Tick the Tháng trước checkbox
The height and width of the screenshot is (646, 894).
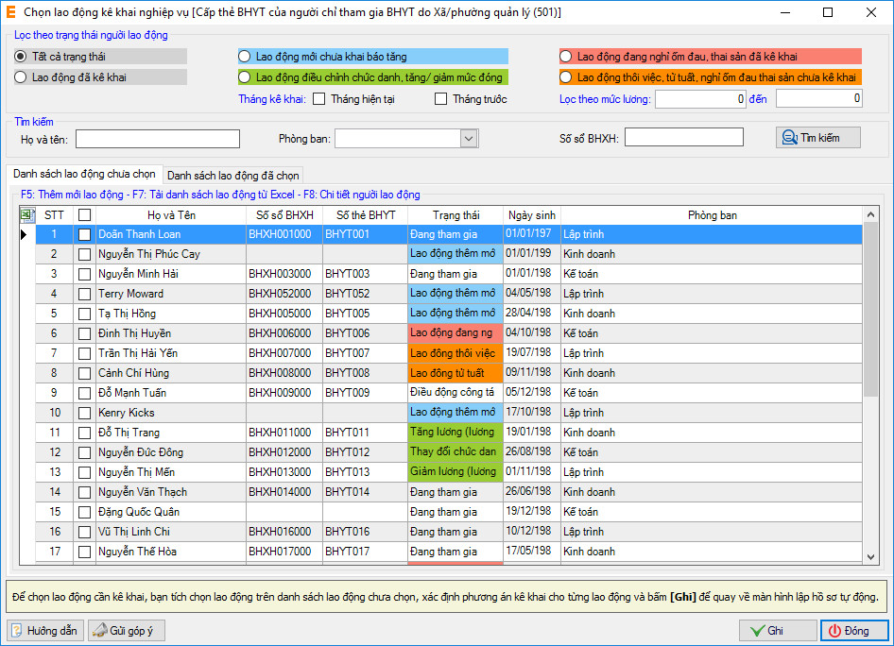tap(440, 99)
